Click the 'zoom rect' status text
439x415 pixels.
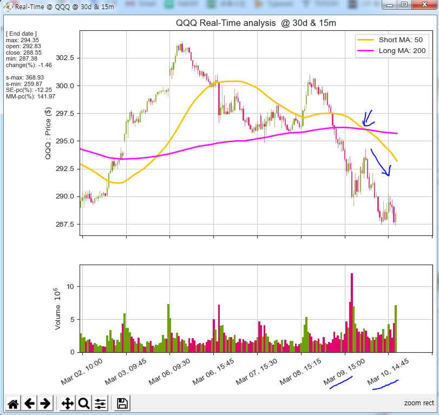(x=419, y=403)
